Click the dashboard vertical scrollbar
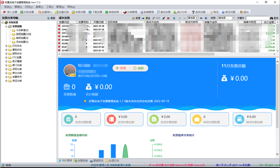The height and width of the screenshot is (168, 280). pos(277,95)
